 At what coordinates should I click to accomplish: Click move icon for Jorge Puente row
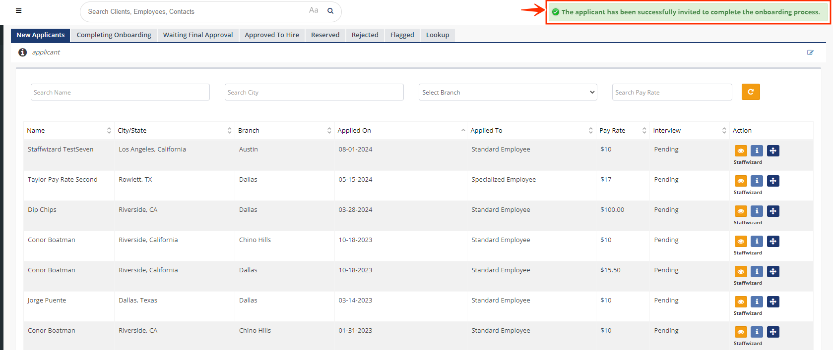pos(773,302)
